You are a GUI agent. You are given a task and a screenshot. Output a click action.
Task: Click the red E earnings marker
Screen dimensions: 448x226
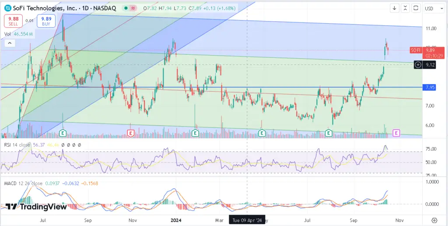[130, 133]
